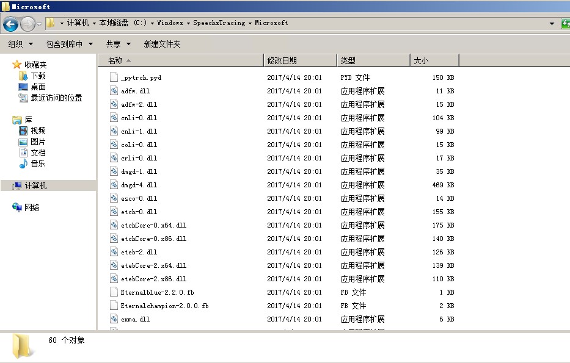Expand the SpeechsTracing breadcrumb arrow

(250, 23)
